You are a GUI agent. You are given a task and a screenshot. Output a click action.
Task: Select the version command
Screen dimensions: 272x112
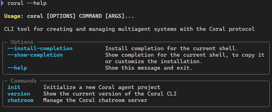pos(19,94)
